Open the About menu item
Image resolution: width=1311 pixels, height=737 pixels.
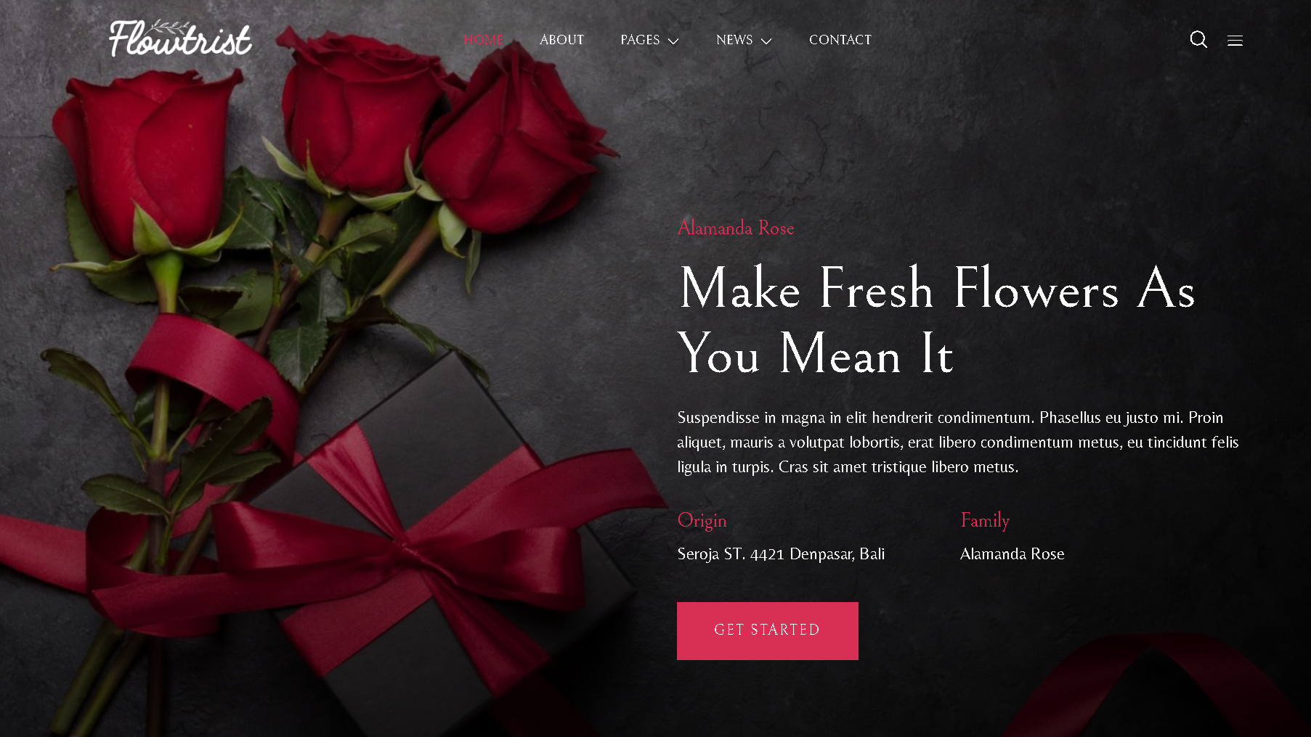click(x=561, y=40)
